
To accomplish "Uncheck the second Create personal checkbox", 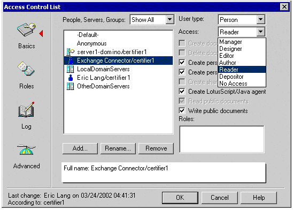I will pos(182,72).
